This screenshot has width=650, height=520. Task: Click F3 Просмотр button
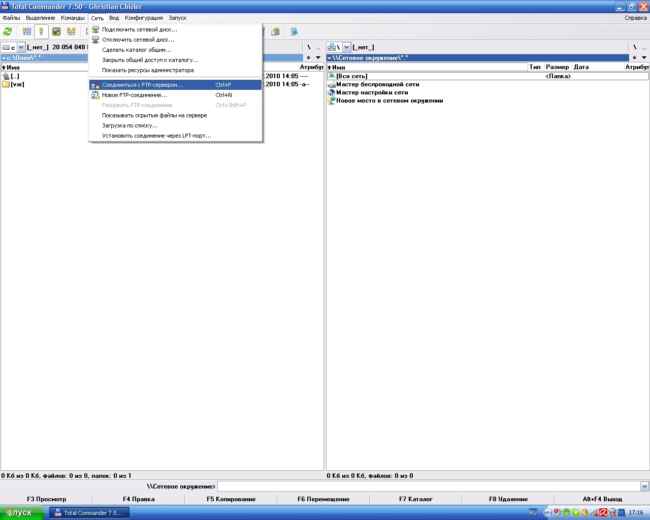point(46,499)
